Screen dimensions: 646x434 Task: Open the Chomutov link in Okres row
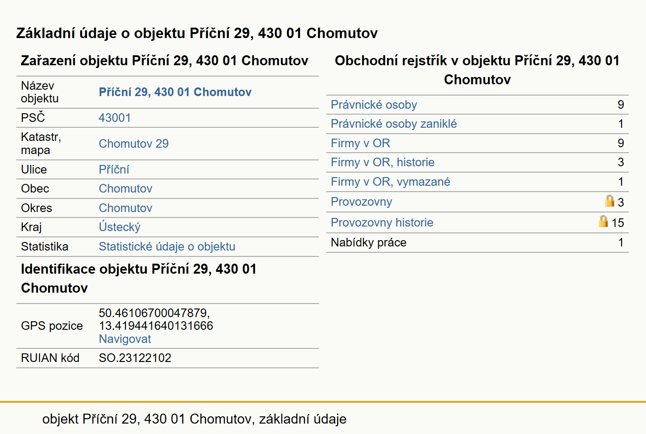125,208
